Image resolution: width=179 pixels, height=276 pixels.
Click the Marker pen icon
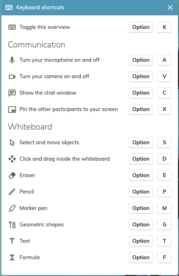click(x=12, y=208)
